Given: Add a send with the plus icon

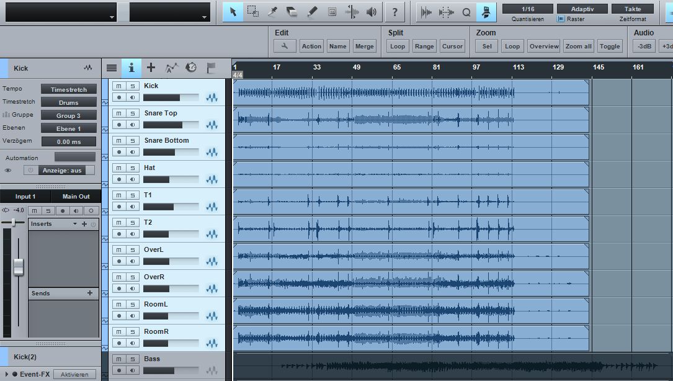Looking at the screenshot, I should 90,293.
